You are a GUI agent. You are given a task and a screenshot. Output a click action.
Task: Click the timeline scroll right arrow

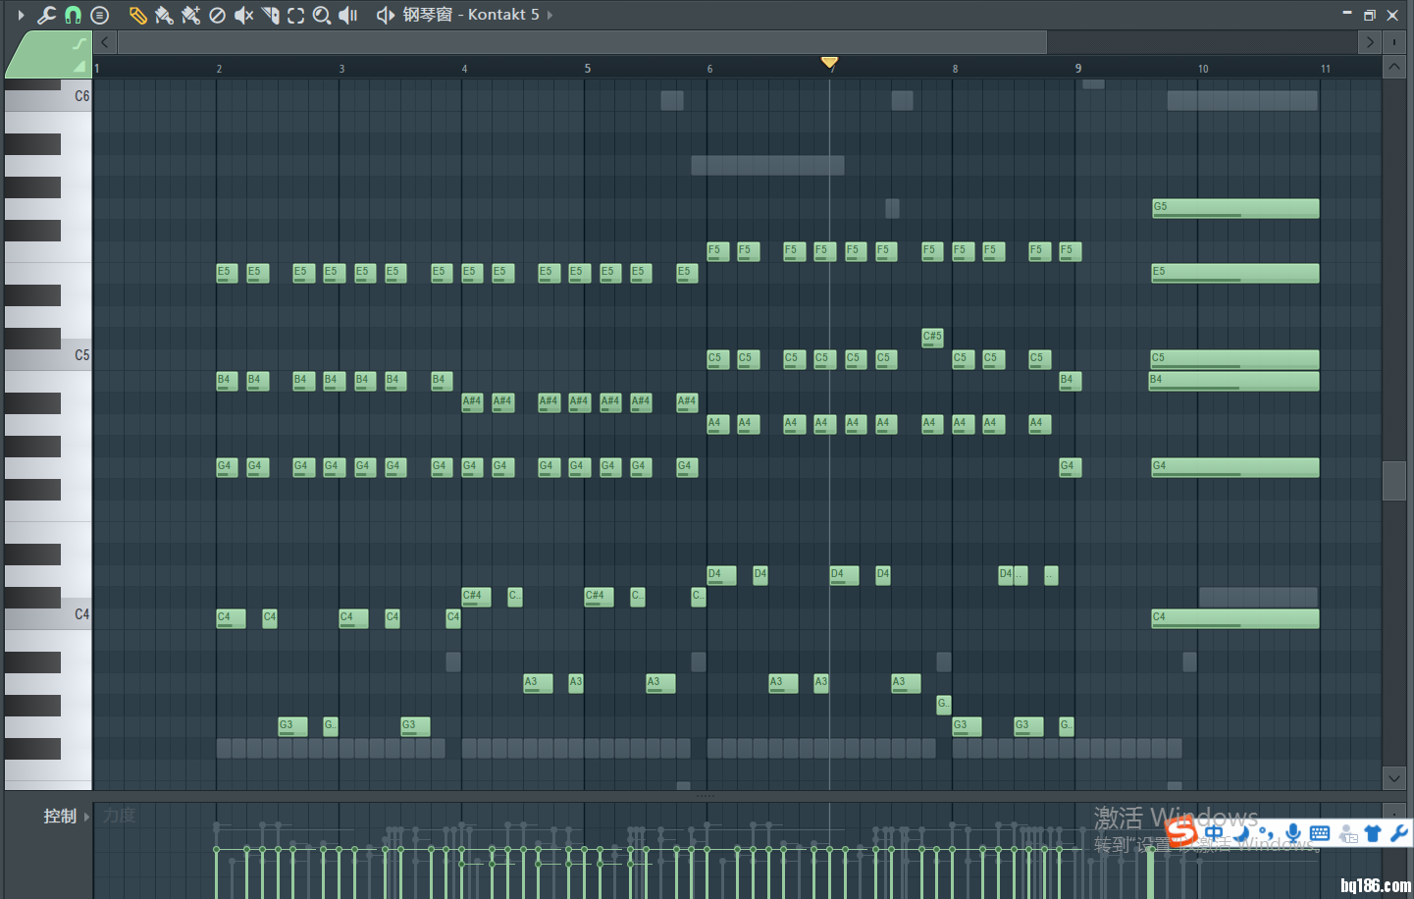click(1370, 42)
